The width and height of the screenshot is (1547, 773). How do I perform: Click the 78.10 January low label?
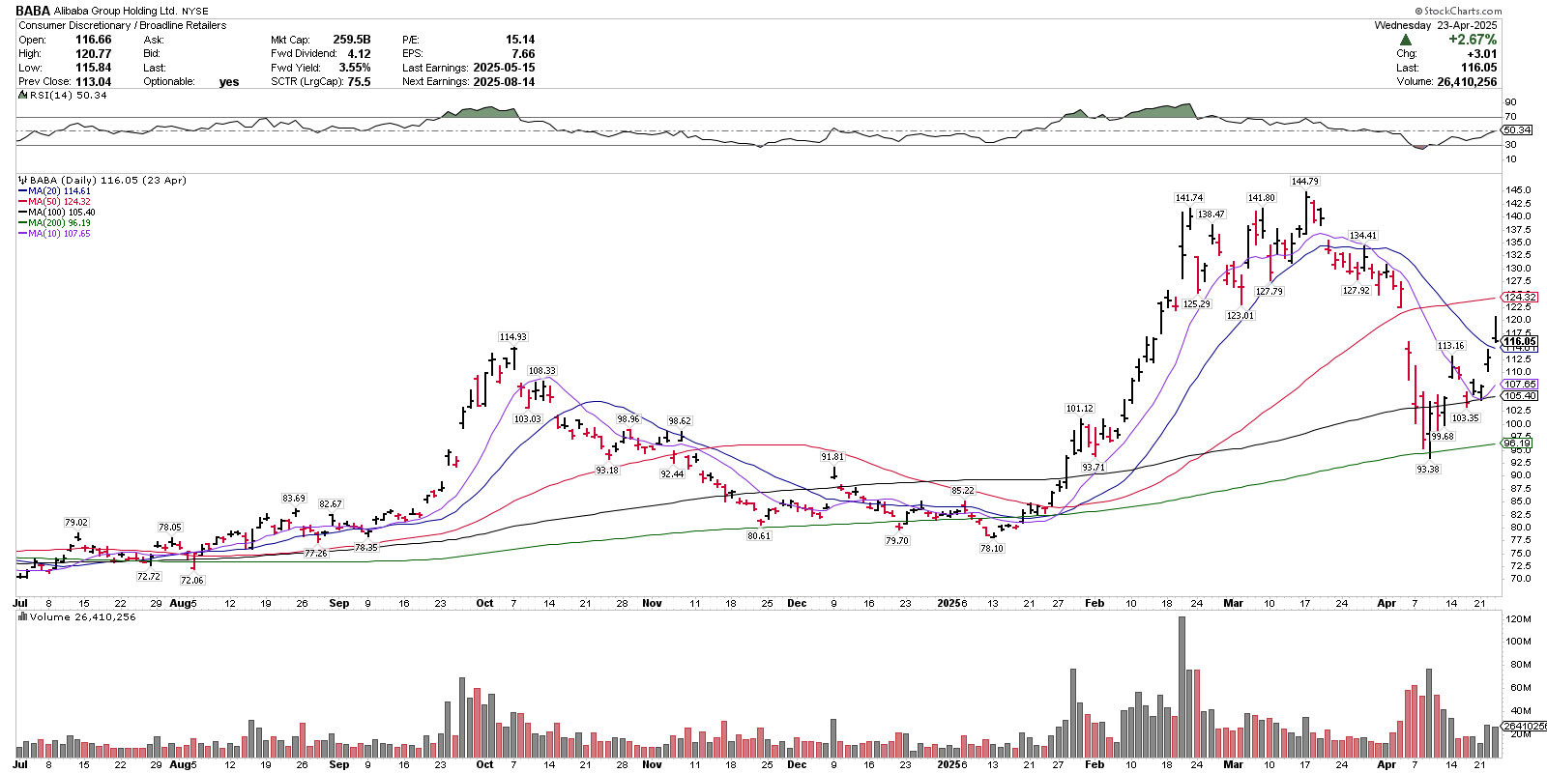[991, 549]
